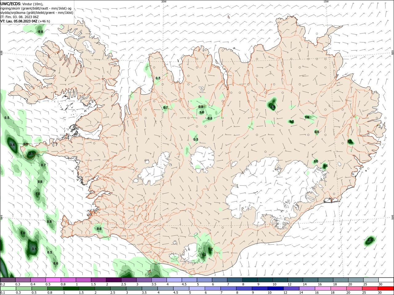Click the dark plum 0.2 swatch in the snow legend
Screen dimensions: 394x295
[8, 280]
